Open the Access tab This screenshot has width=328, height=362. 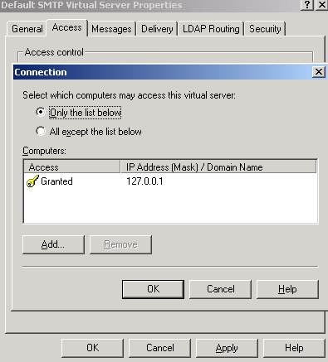67,27
